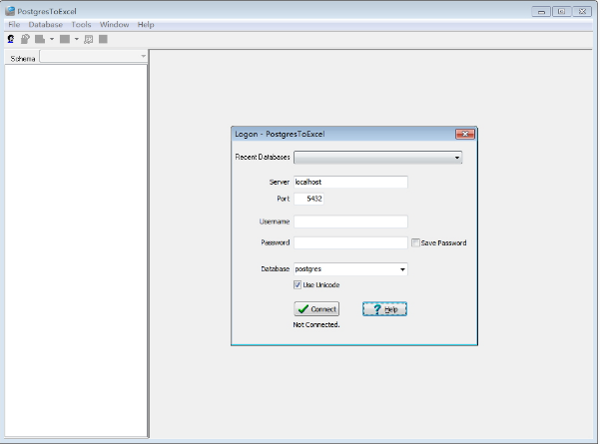The image size is (600, 444).
Task: Enable the Save Password checkbox
Action: pyautogui.click(x=415, y=242)
